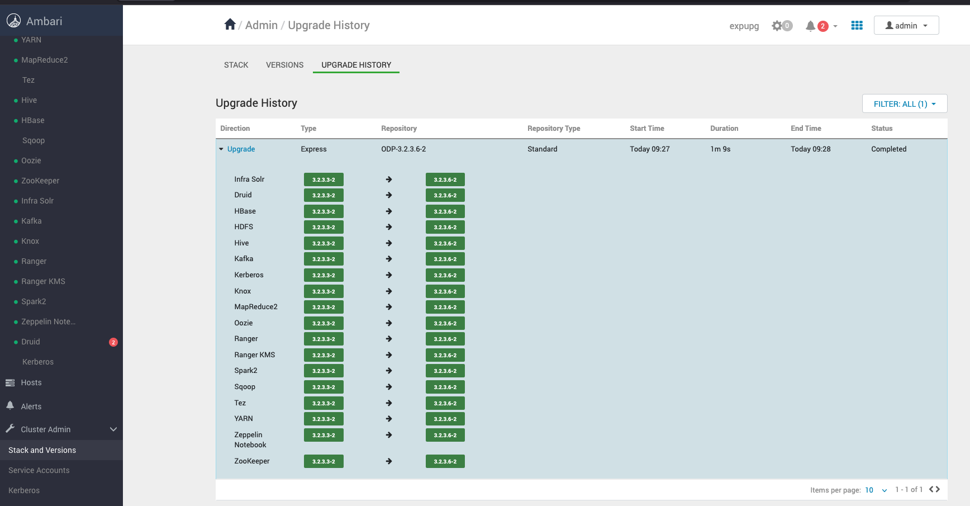The width and height of the screenshot is (970, 506).
Task: Change the items per page dropdown
Action: (x=876, y=490)
